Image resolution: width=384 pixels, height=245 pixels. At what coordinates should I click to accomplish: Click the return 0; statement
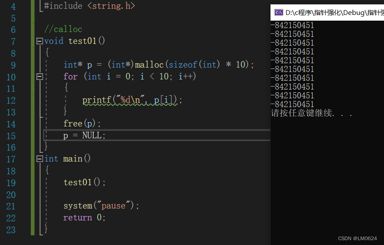pyautogui.click(x=84, y=217)
